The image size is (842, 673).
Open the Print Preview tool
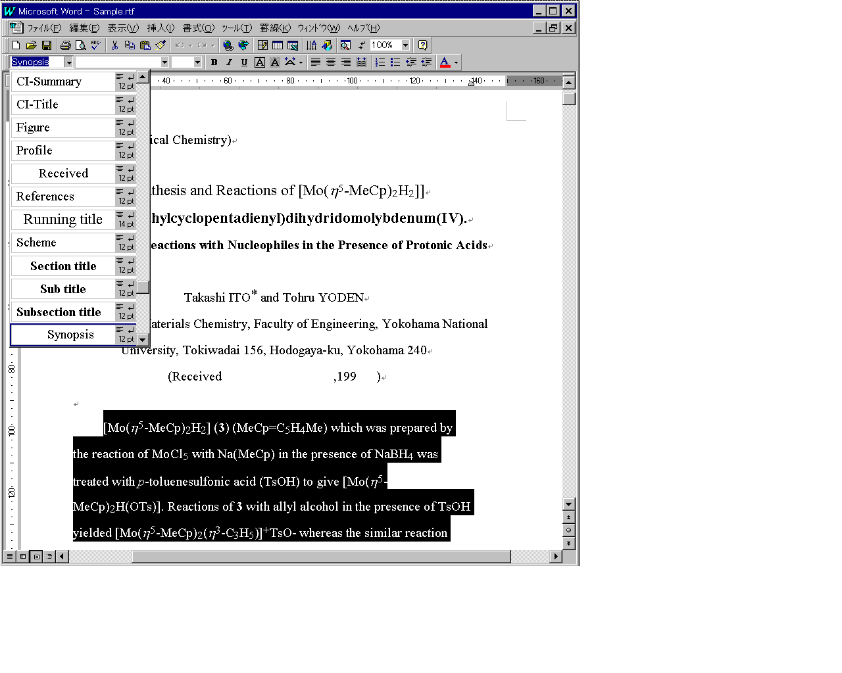coord(80,45)
